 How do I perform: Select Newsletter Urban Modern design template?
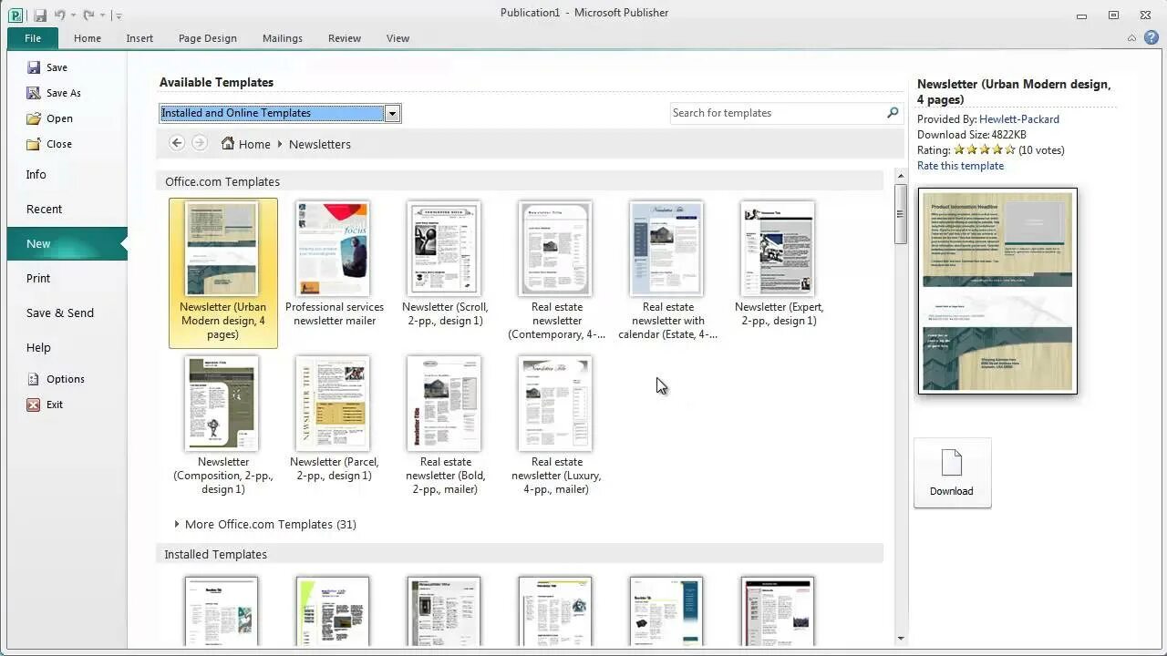point(222,272)
